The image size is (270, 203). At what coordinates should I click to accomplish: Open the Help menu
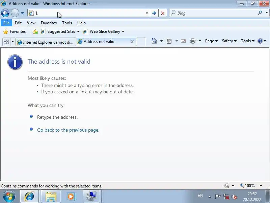[x=81, y=23]
